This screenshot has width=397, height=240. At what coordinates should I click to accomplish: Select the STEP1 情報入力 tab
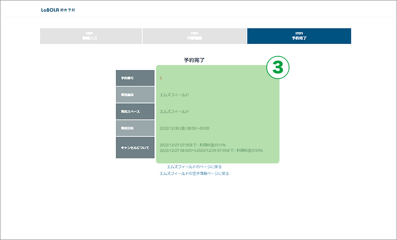click(x=91, y=36)
